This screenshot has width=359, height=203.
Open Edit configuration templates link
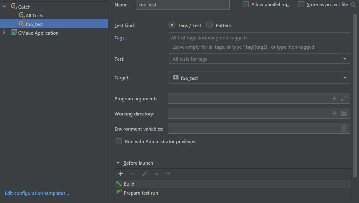point(37,193)
